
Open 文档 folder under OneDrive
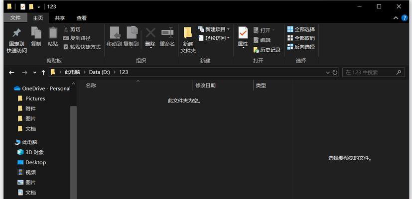[26, 129]
